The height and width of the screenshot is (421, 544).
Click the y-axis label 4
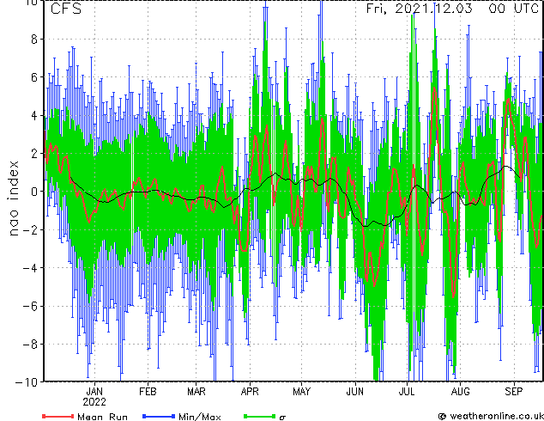coord(34,115)
